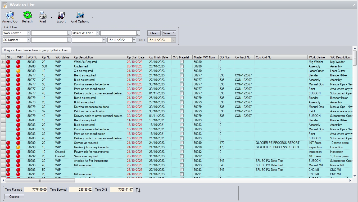Click the Amend Op toolbar icon
358x202 pixels.
coord(10,15)
